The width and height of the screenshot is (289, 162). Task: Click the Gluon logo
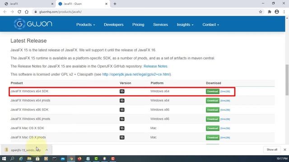point(33,24)
